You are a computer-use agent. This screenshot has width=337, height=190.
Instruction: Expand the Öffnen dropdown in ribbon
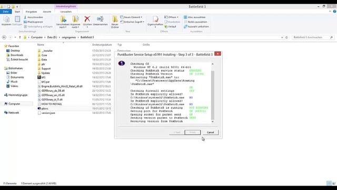[172, 17]
